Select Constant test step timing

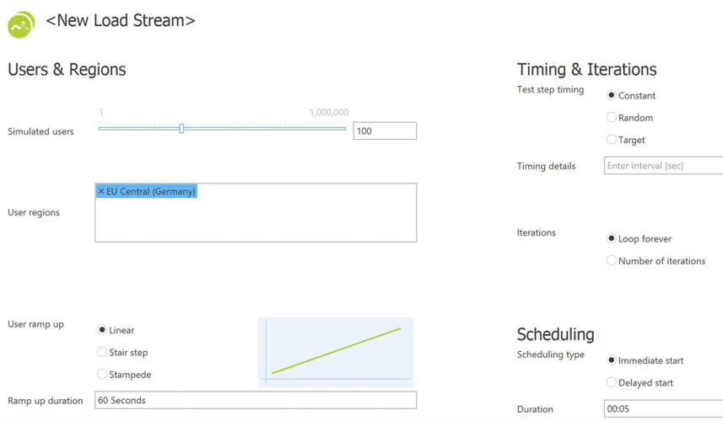click(612, 95)
